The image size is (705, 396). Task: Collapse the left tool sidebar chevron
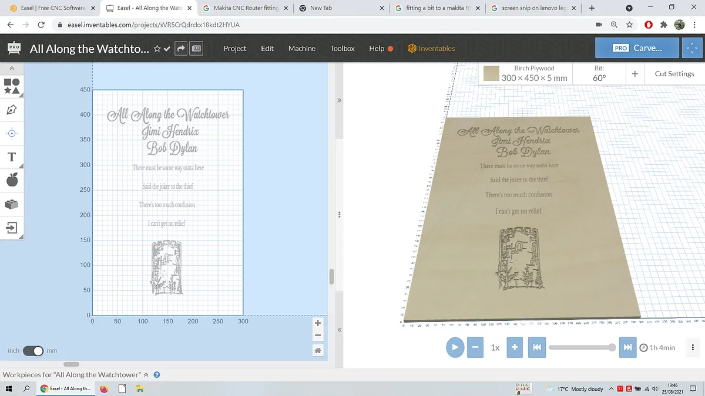pyautogui.click(x=11, y=69)
